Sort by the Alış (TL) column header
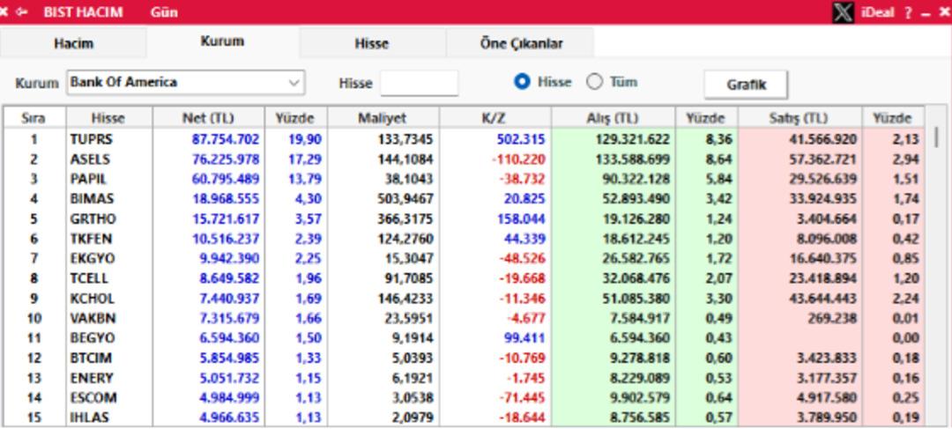The height and width of the screenshot is (429, 952). (x=613, y=118)
